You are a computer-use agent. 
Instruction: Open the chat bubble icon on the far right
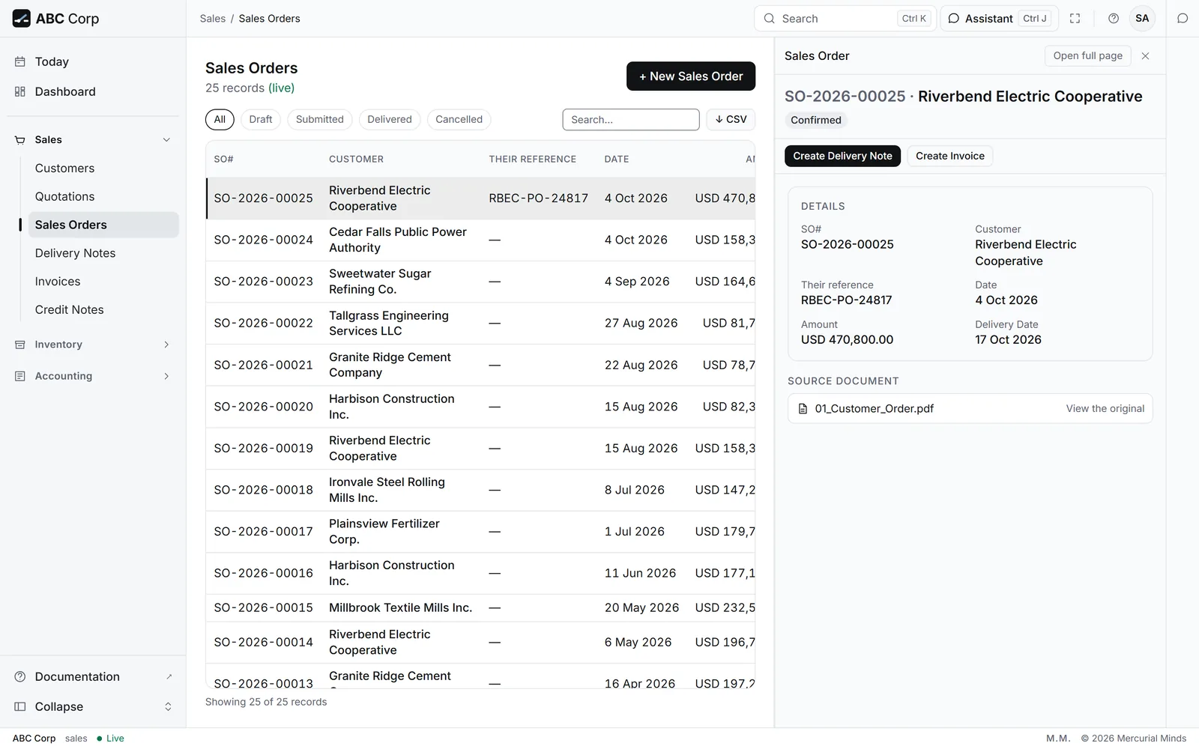point(1183,19)
